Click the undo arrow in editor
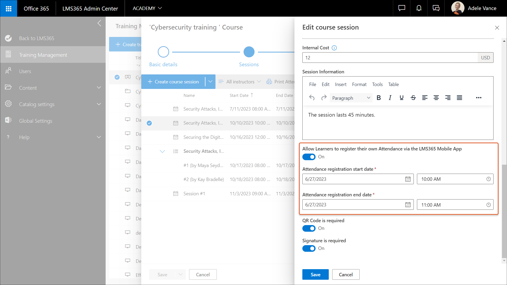 pyautogui.click(x=312, y=98)
